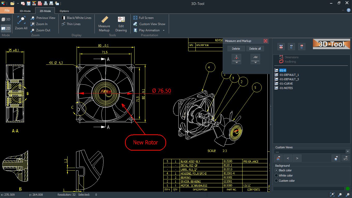
Task: Open the Options ribbon tab
Action: pyautogui.click(x=64, y=11)
